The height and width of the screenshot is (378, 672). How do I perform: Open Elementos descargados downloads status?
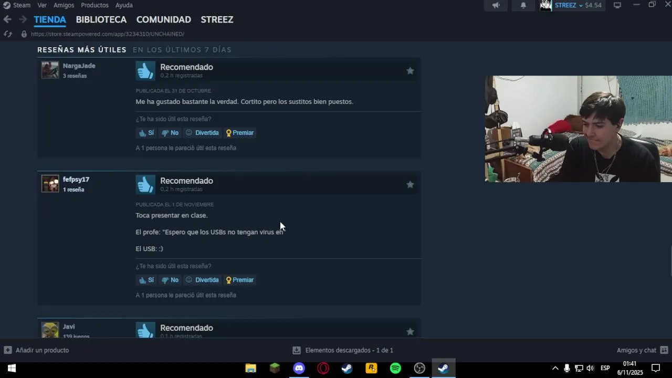[x=343, y=350]
